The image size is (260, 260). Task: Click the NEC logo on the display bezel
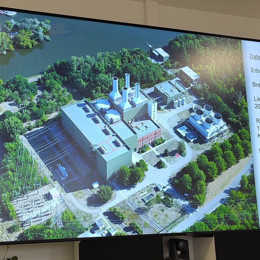point(189,234)
